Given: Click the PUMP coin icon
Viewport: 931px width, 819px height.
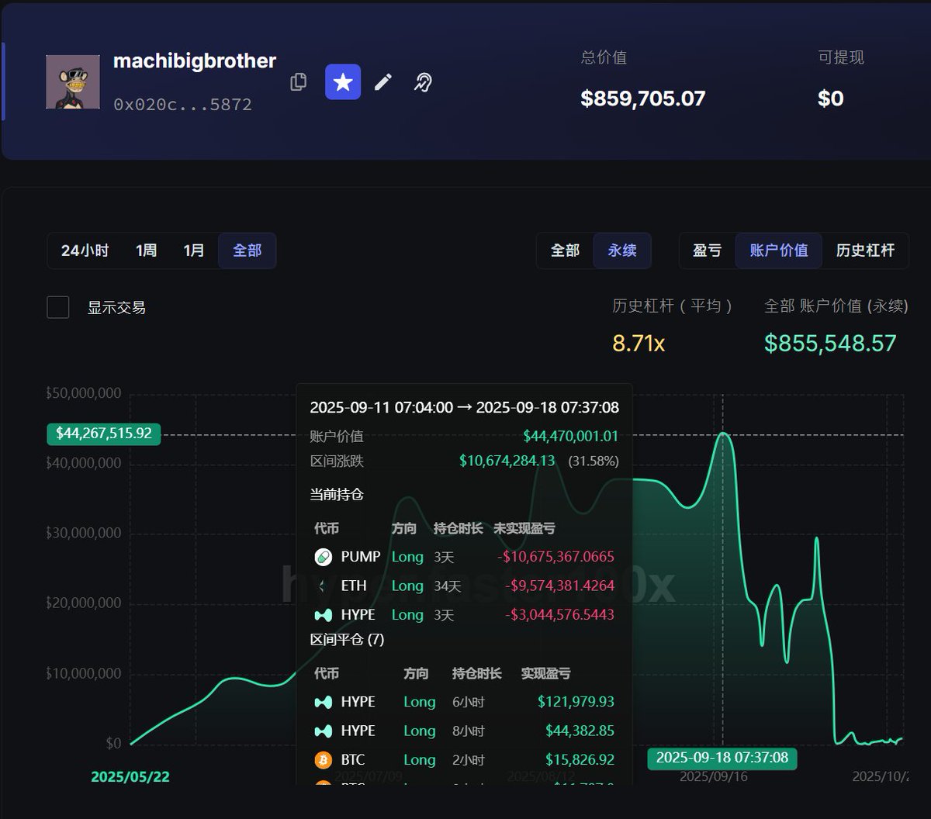Looking at the screenshot, I should click(x=324, y=557).
